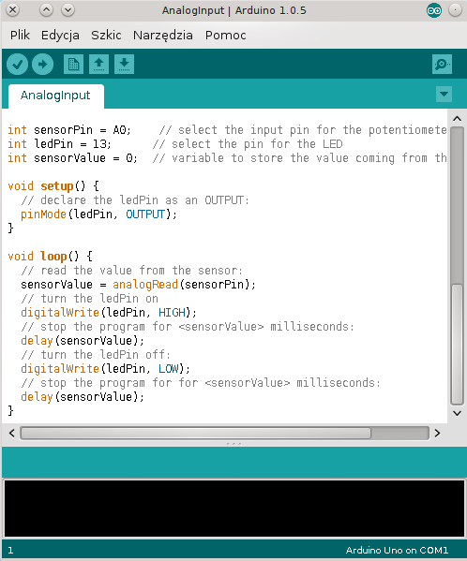
Task: Open the Plik menu
Action: coord(20,35)
